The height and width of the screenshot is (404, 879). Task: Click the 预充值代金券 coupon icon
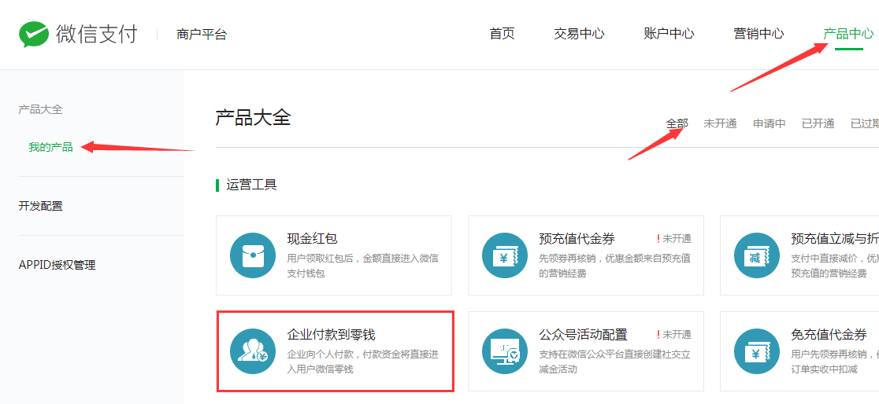point(505,255)
